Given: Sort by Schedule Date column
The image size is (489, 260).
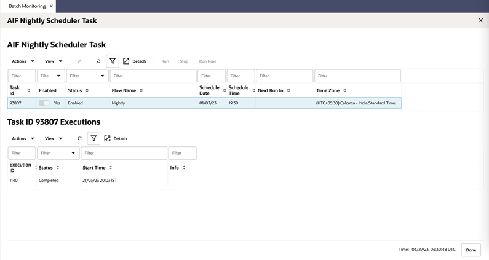Looking at the screenshot, I should (x=225, y=90).
